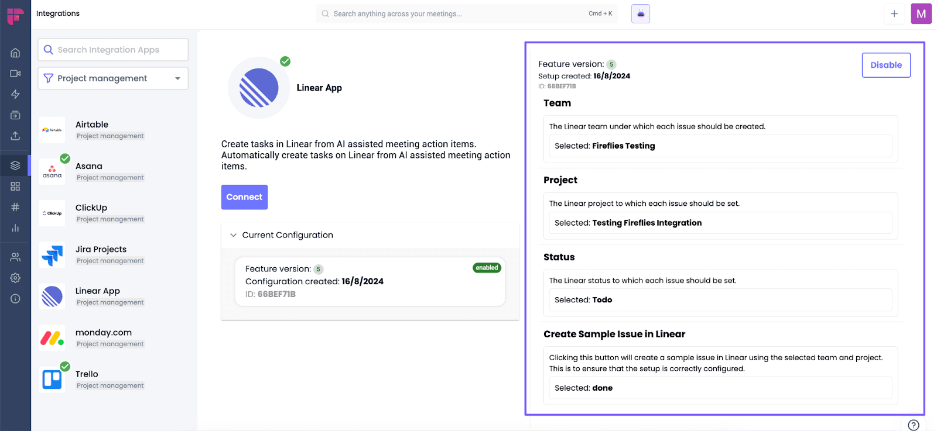This screenshot has height=431, width=937.
Task: Open the Project management filter dropdown
Action: pos(113,78)
